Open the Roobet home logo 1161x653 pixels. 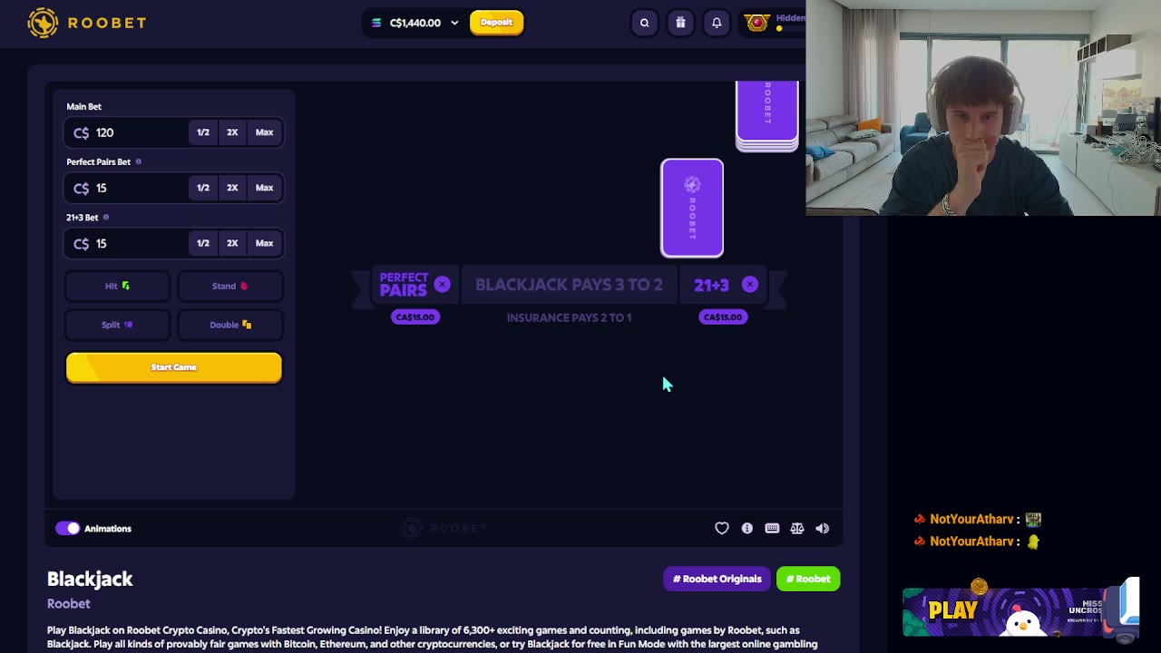87,23
